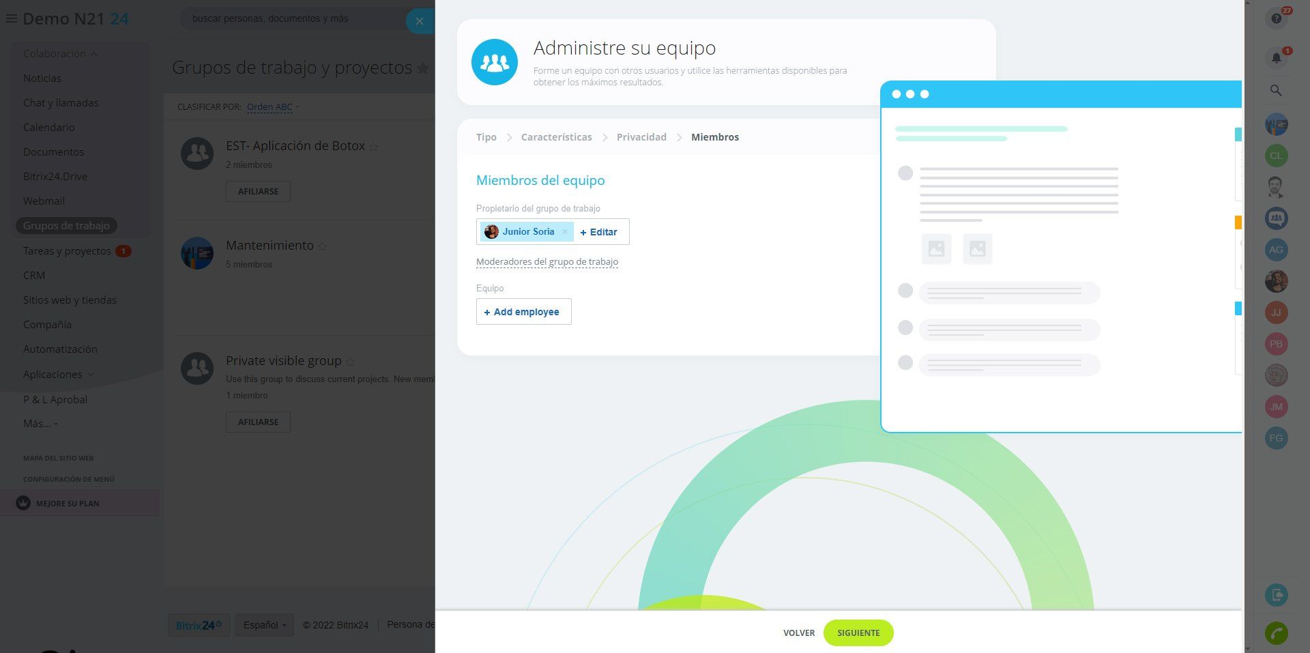
Task: Click the Private visible group avatar
Action: pyautogui.click(x=197, y=368)
